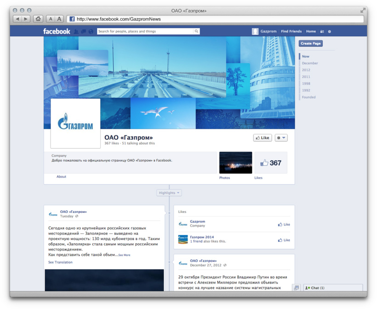
Task: Jump to 2012 on the timeline
Action: pos(306,70)
